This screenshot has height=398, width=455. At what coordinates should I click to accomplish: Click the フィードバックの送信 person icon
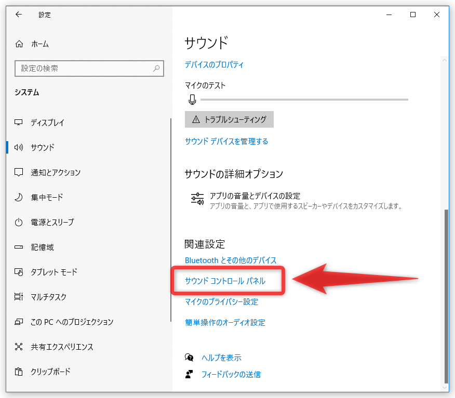(189, 374)
